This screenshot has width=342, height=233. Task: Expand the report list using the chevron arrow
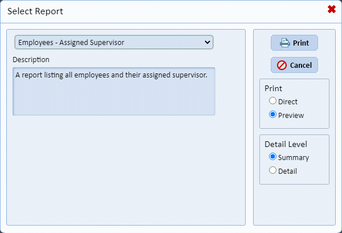207,42
